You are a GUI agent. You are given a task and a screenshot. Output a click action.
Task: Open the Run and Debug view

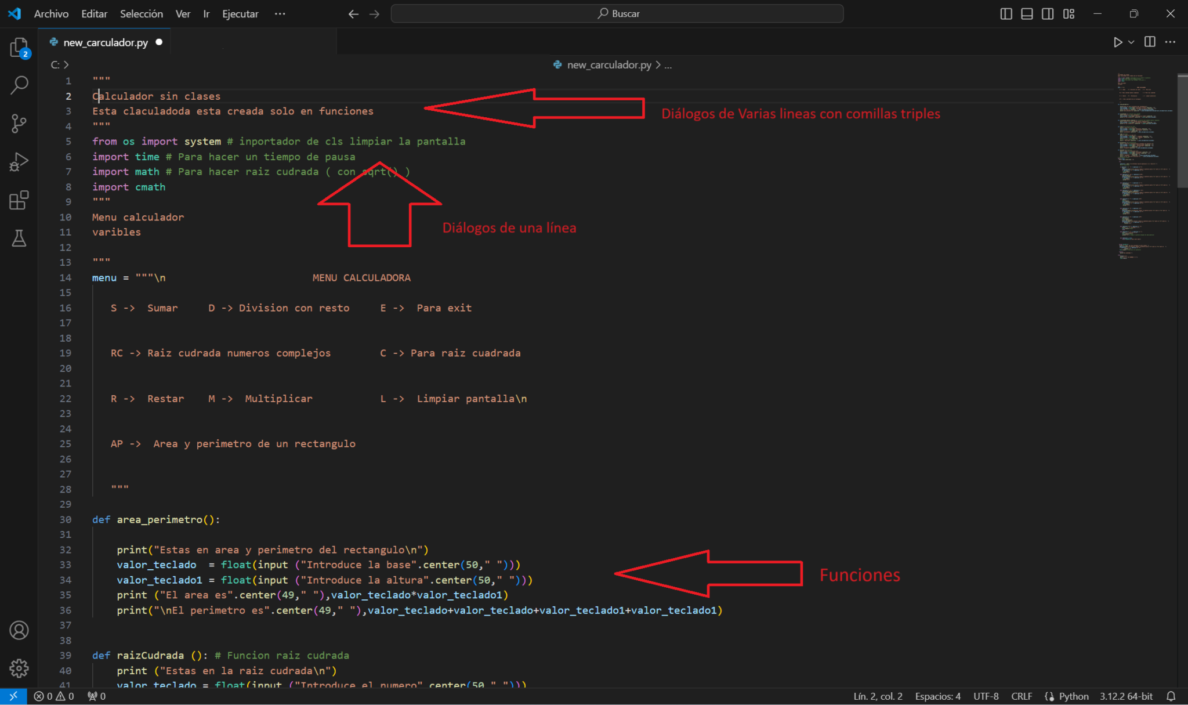(x=19, y=161)
